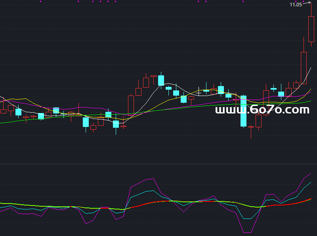Click the flat-topped red candle left of the cyan peak
Screen dimensions: 317x236
click(153, 76)
